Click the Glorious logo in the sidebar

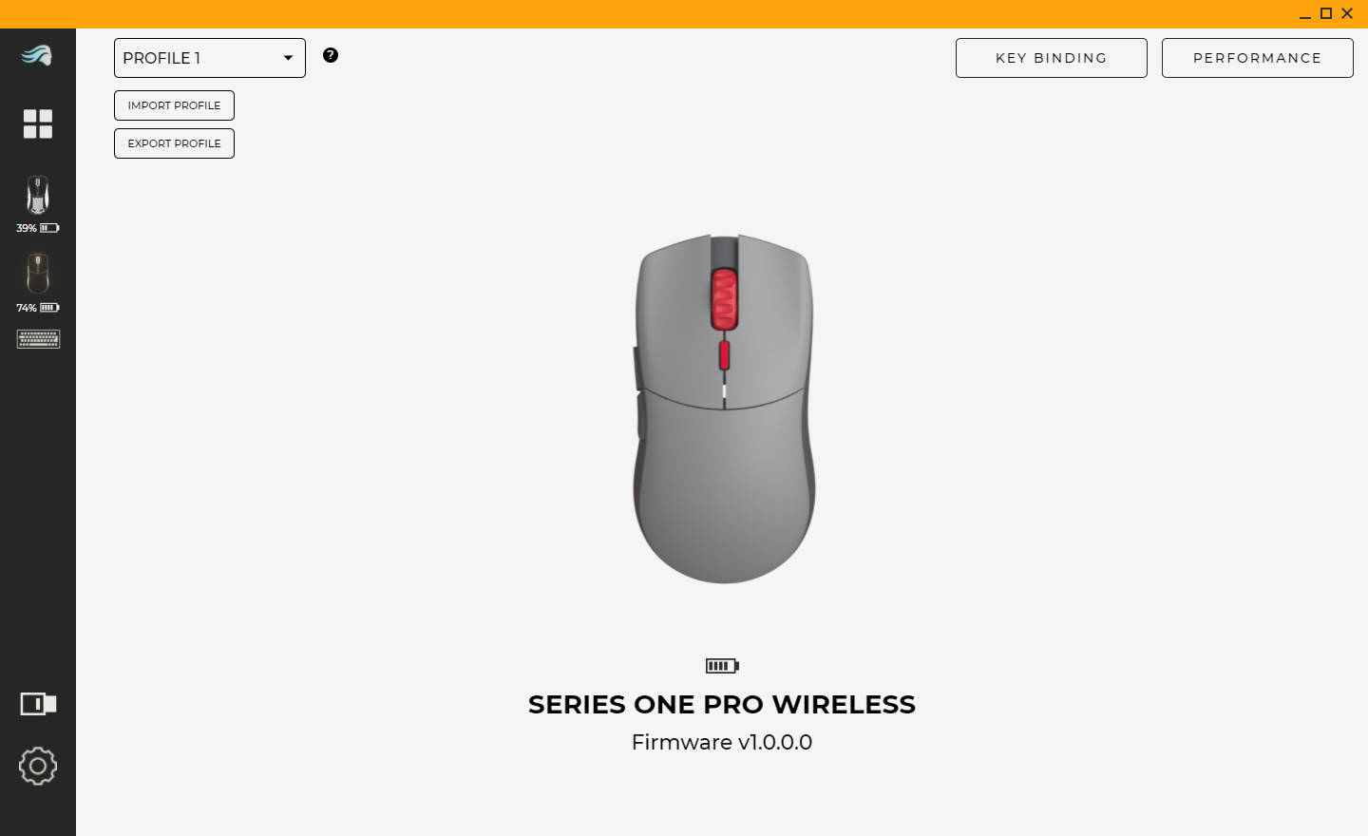[38, 55]
